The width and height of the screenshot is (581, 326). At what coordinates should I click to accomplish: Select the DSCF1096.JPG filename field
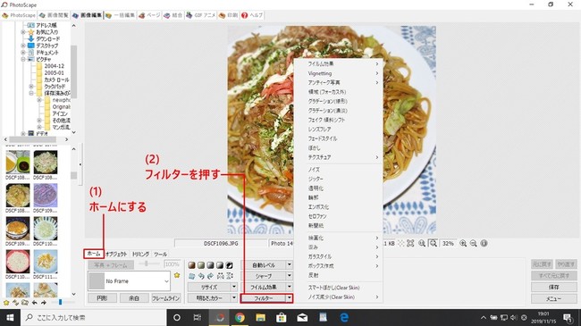221,244
